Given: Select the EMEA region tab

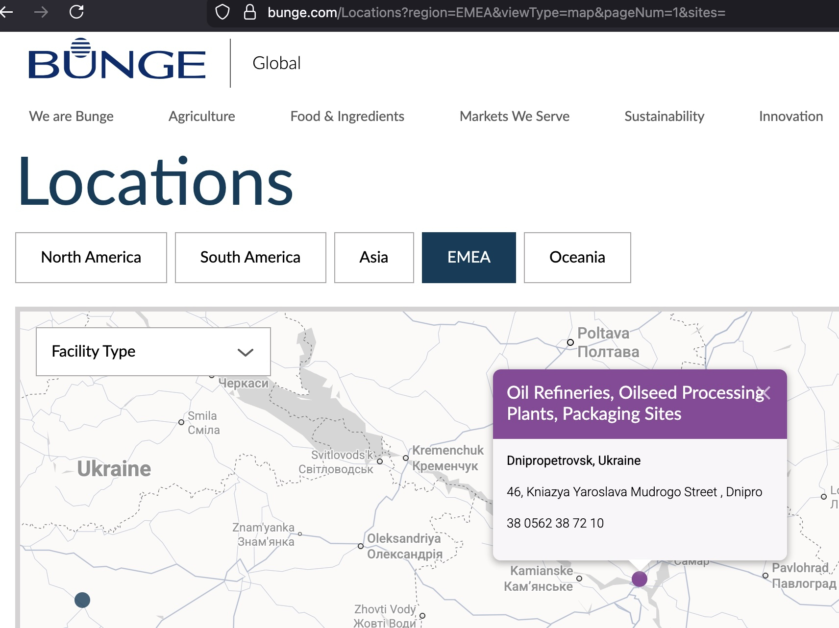Looking at the screenshot, I should 469,258.
